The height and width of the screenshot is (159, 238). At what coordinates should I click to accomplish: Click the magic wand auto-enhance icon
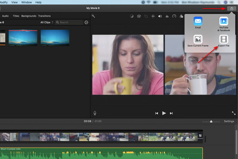[93, 16]
